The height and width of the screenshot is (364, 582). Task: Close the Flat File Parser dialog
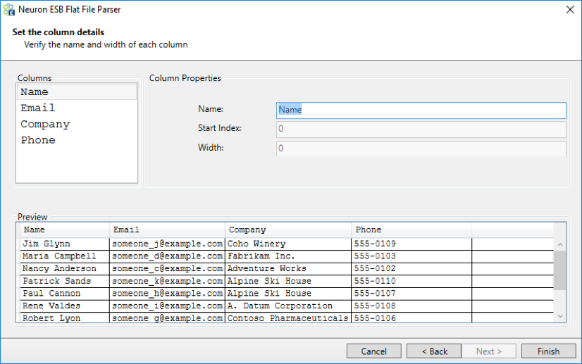click(569, 10)
